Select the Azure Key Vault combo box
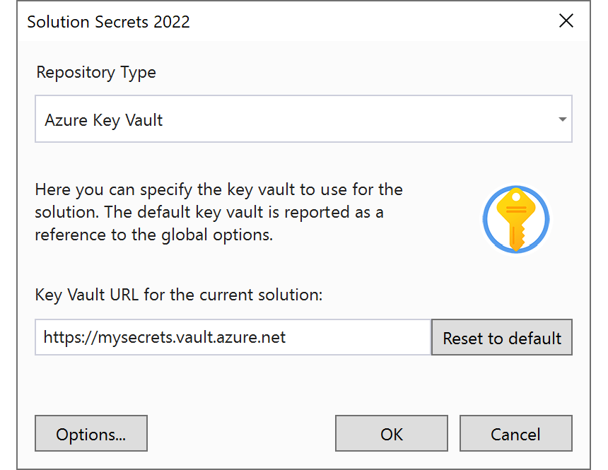Viewport: 608px width, 470px height. tap(304, 119)
